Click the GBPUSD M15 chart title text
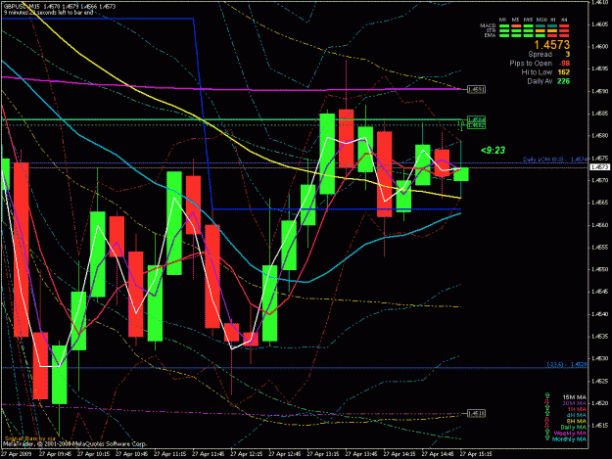The image size is (612, 459). [22, 6]
